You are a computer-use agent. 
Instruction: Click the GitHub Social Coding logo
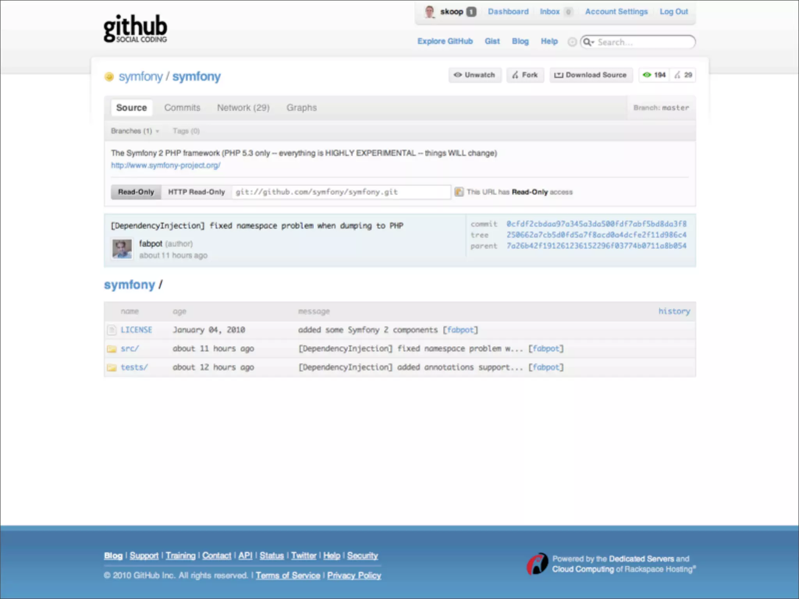[x=135, y=28]
